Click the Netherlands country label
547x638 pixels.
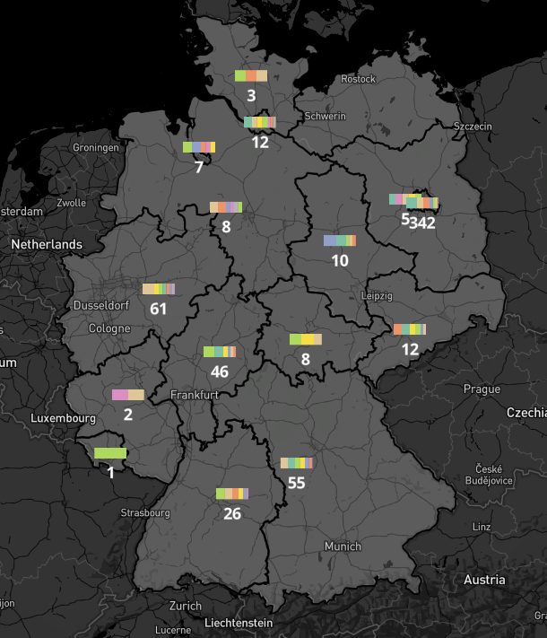pyautogui.click(x=47, y=244)
